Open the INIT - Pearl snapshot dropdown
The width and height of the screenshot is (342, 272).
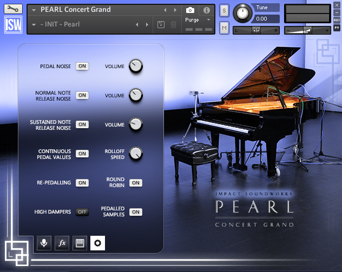(x=34, y=25)
